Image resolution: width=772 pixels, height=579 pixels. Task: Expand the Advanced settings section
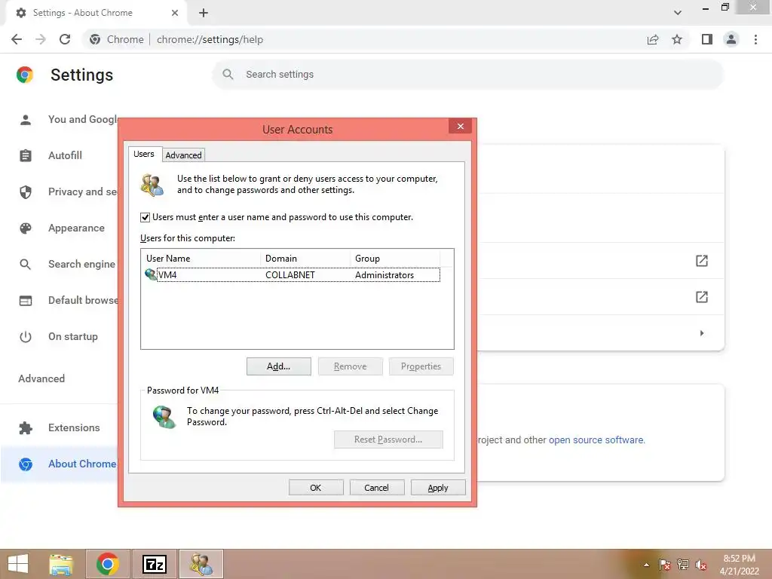tap(41, 378)
